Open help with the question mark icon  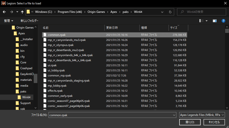click(x=223, y=21)
